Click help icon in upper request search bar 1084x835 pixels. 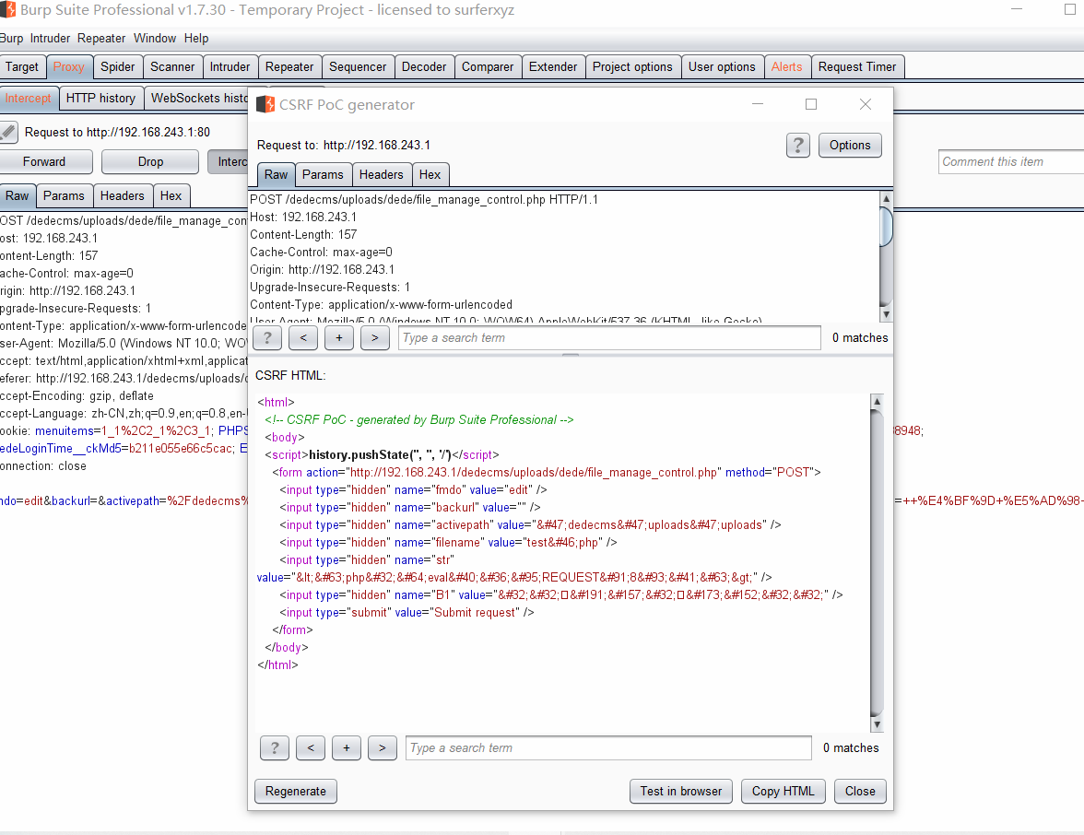coord(267,338)
